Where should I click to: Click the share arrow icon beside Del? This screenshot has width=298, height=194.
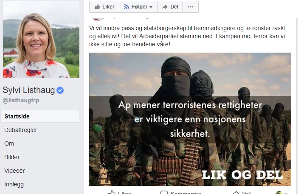(x=165, y=7)
